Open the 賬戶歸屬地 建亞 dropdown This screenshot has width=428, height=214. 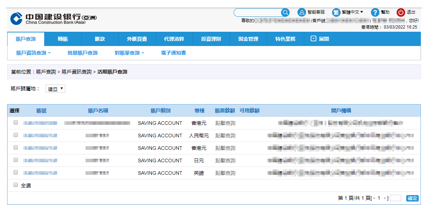pos(55,89)
